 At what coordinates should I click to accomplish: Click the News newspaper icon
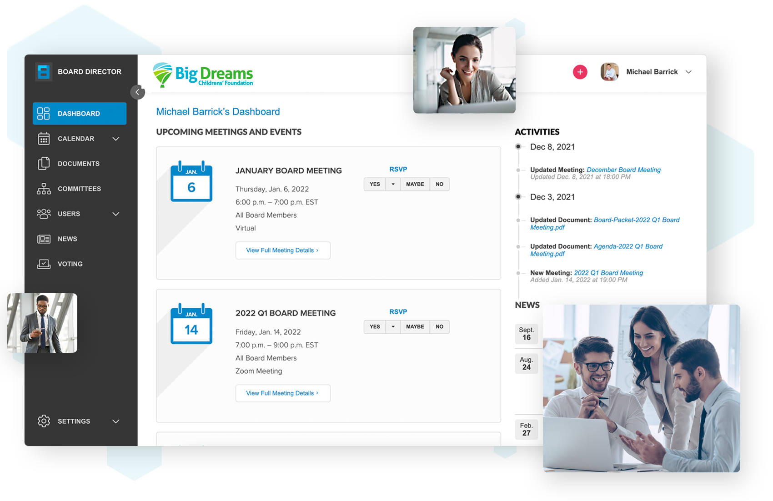click(44, 239)
